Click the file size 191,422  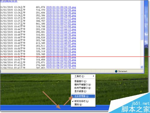click(x=40, y=18)
